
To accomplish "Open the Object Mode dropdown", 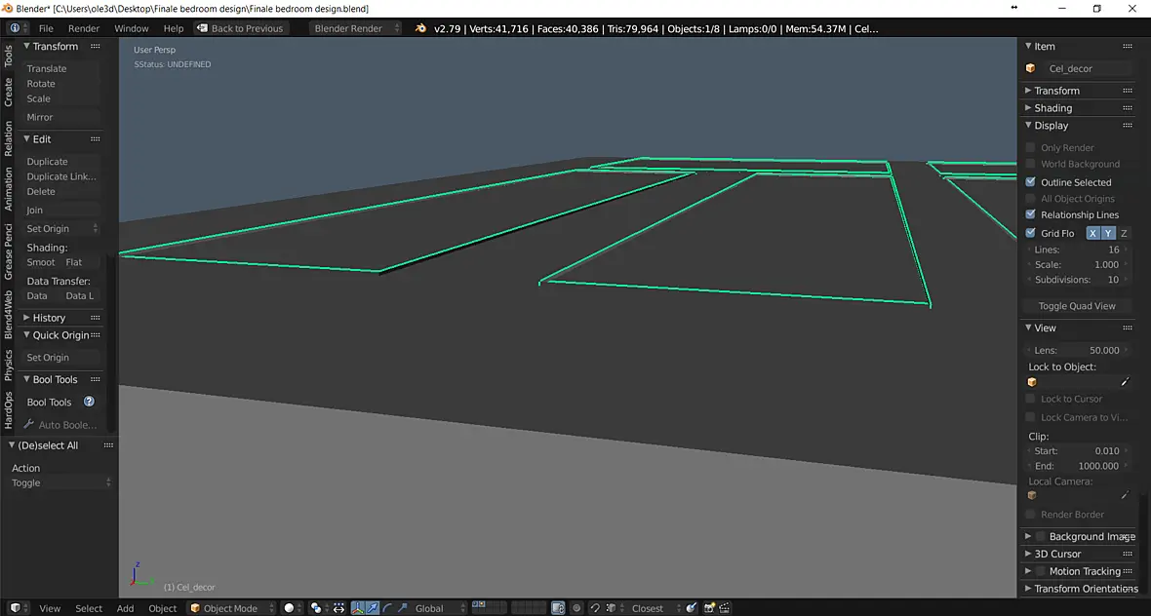I will pyautogui.click(x=230, y=608).
